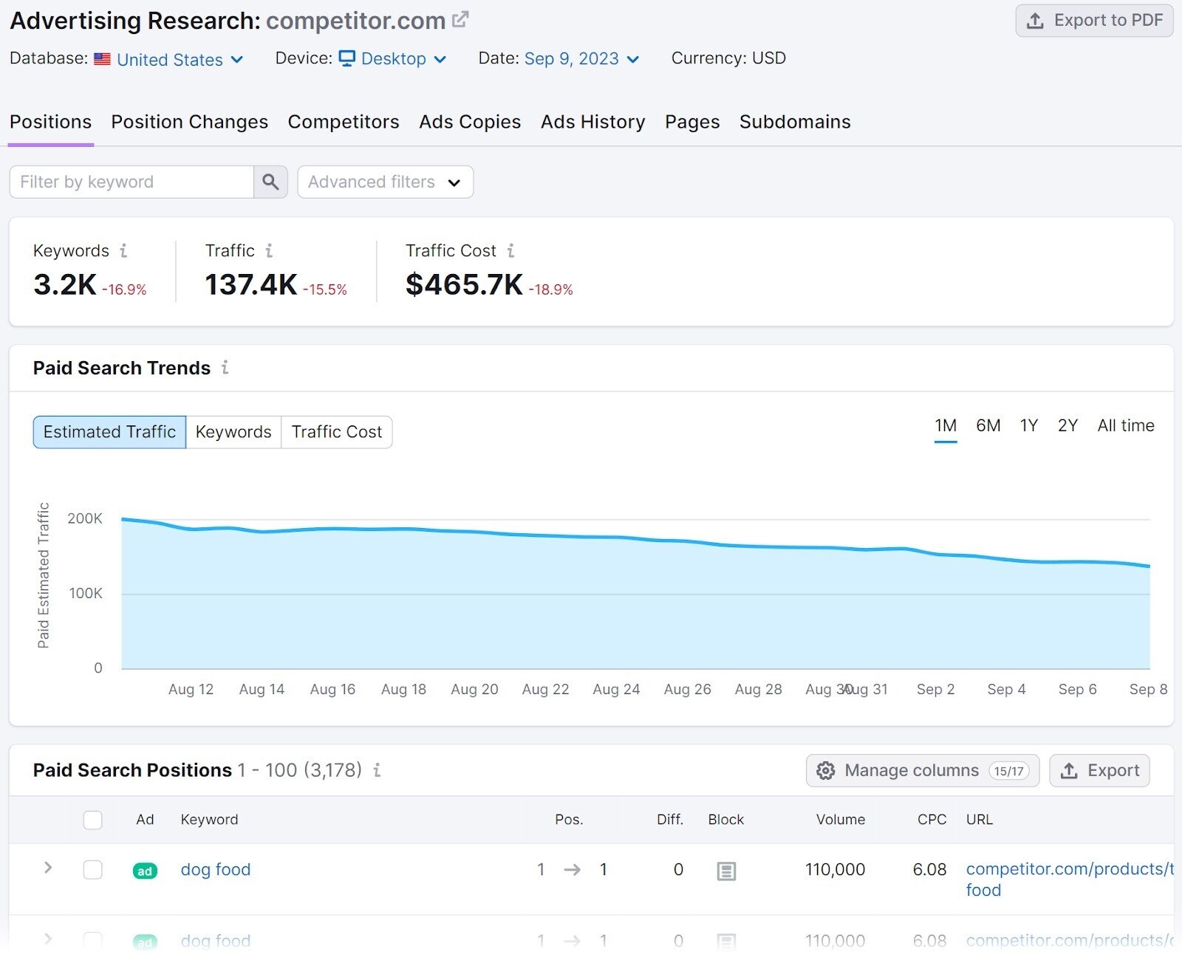Expand the first dog food row chevron
1182x963 pixels.
click(47, 869)
